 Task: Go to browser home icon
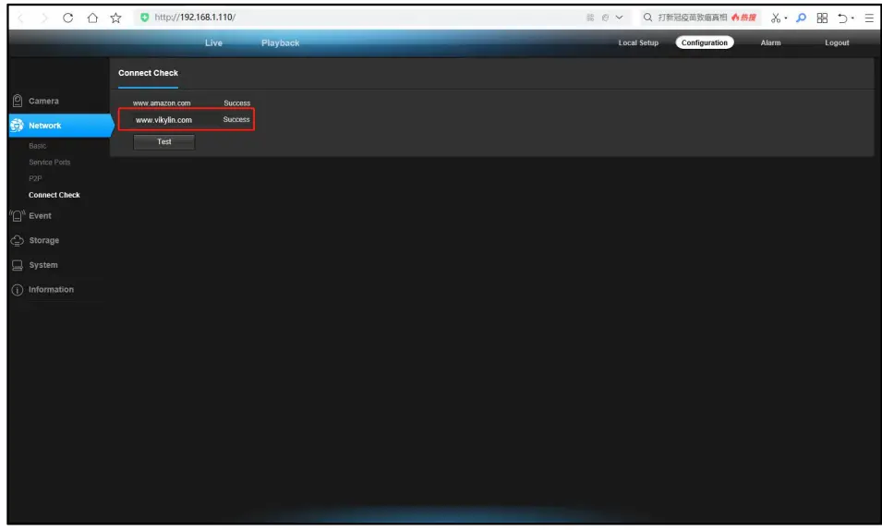click(x=92, y=18)
